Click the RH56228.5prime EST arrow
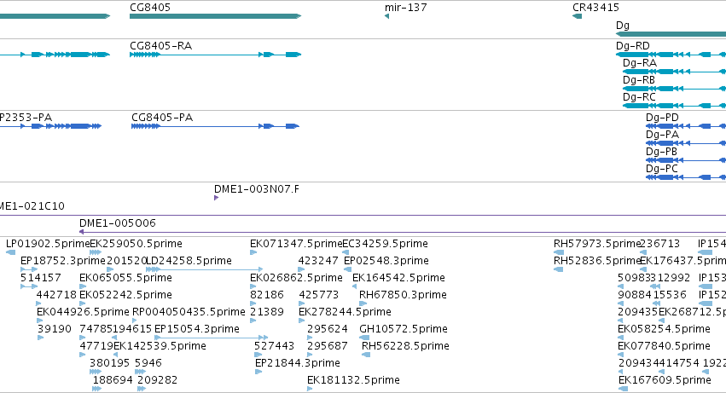Screen dimensions: 726x393 click(x=366, y=355)
